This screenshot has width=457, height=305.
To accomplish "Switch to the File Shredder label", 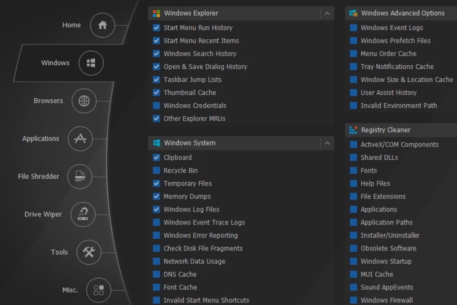I will (x=39, y=177).
